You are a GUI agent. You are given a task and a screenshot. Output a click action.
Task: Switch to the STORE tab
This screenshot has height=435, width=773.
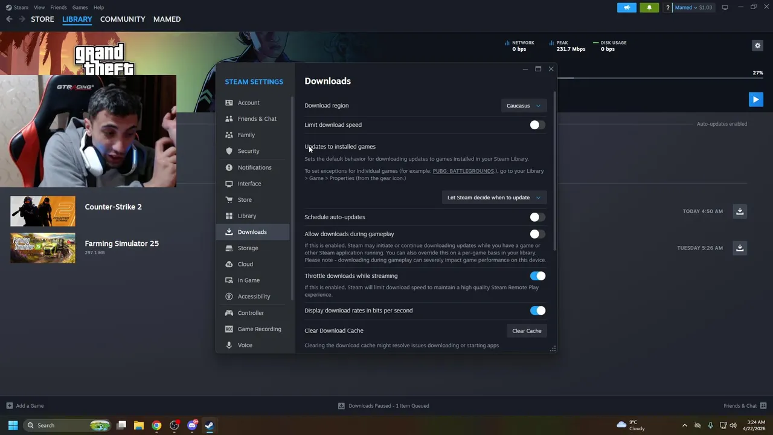click(x=42, y=19)
